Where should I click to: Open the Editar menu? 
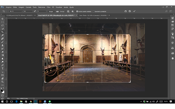pyautogui.click(x=15, y=7)
